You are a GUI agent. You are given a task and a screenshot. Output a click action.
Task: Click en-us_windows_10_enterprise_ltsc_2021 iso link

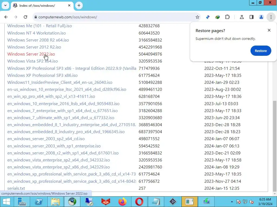coord(67,89)
